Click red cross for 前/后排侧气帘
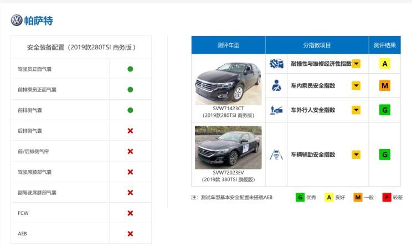Viewport: 412px width, 247px height. tap(130, 151)
